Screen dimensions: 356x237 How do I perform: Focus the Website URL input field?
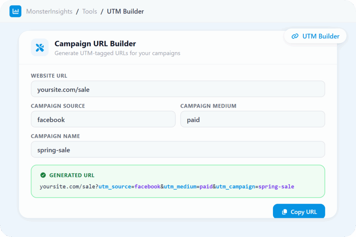tap(178, 89)
